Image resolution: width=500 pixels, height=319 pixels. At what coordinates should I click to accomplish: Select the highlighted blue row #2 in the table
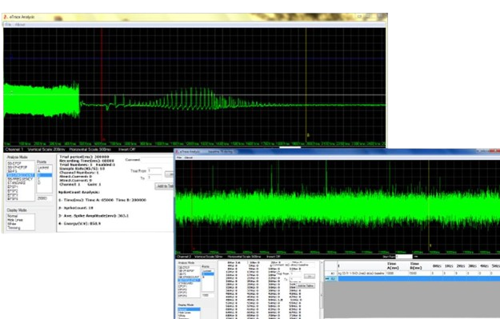click(411, 278)
